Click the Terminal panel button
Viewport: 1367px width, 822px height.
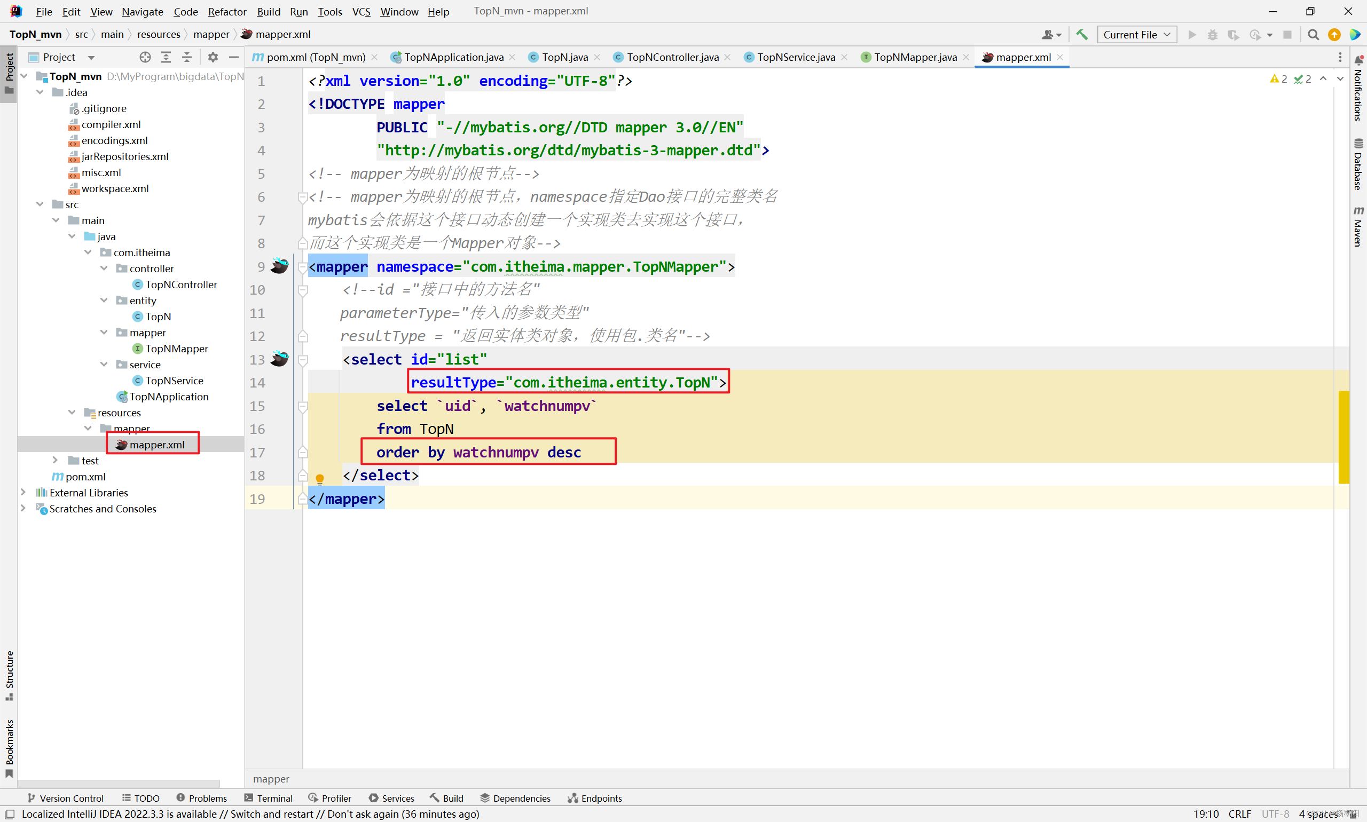(x=273, y=797)
